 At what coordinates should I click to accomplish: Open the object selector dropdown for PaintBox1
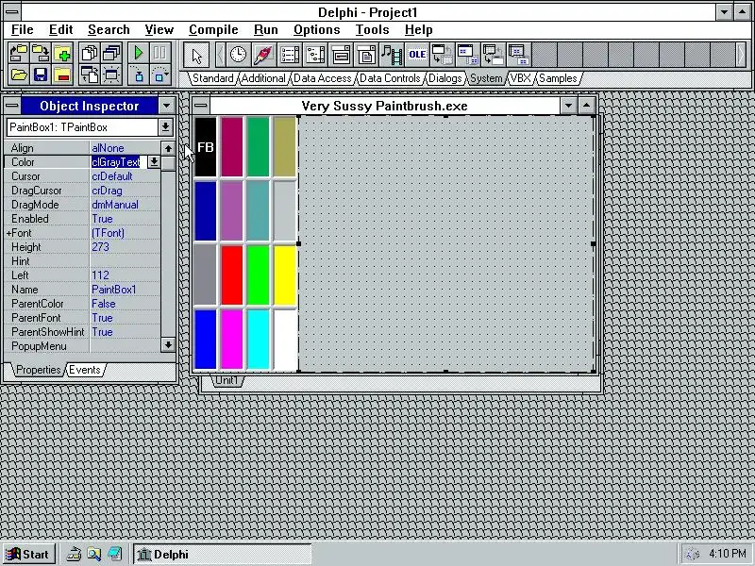[x=165, y=127]
